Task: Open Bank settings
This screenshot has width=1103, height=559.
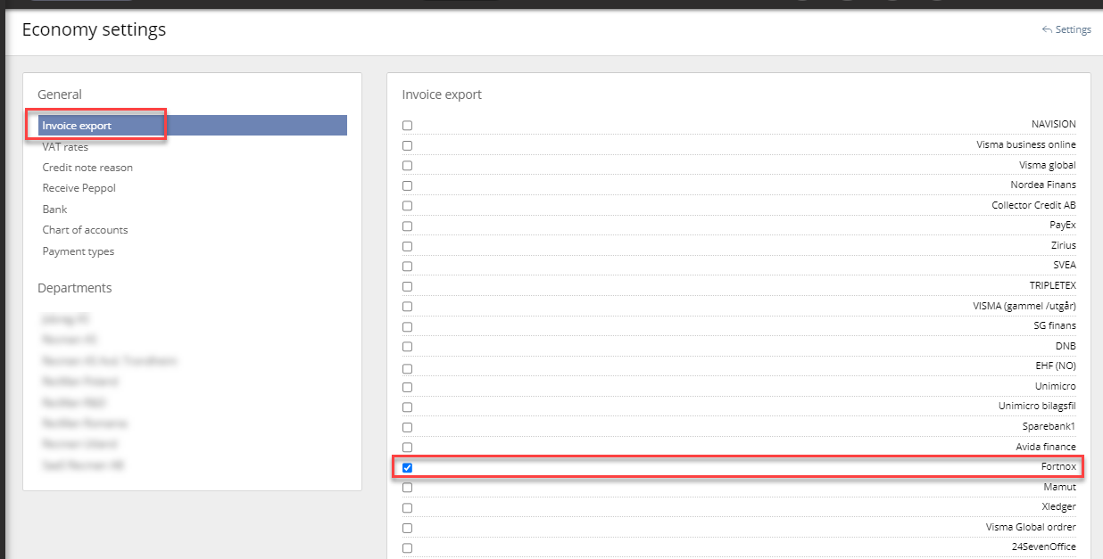Action: click(54, 210)
